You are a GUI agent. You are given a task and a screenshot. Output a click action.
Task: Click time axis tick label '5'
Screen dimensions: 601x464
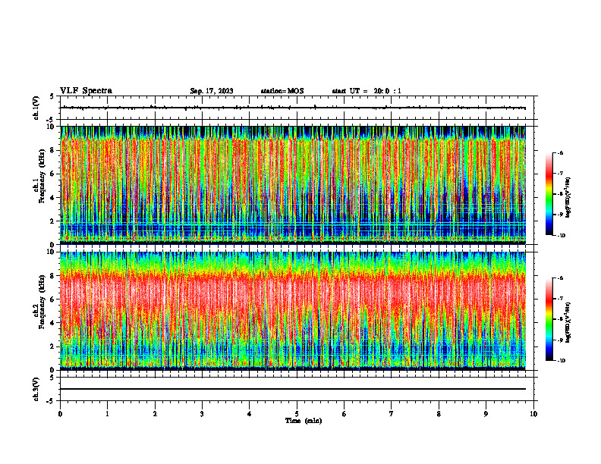pyautogui.click(x=297, y=414)
